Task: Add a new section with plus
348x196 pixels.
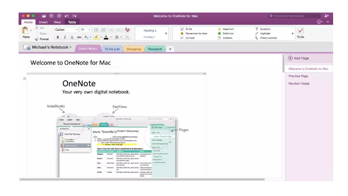Action: pyautogui.click(x=170, y=49)
